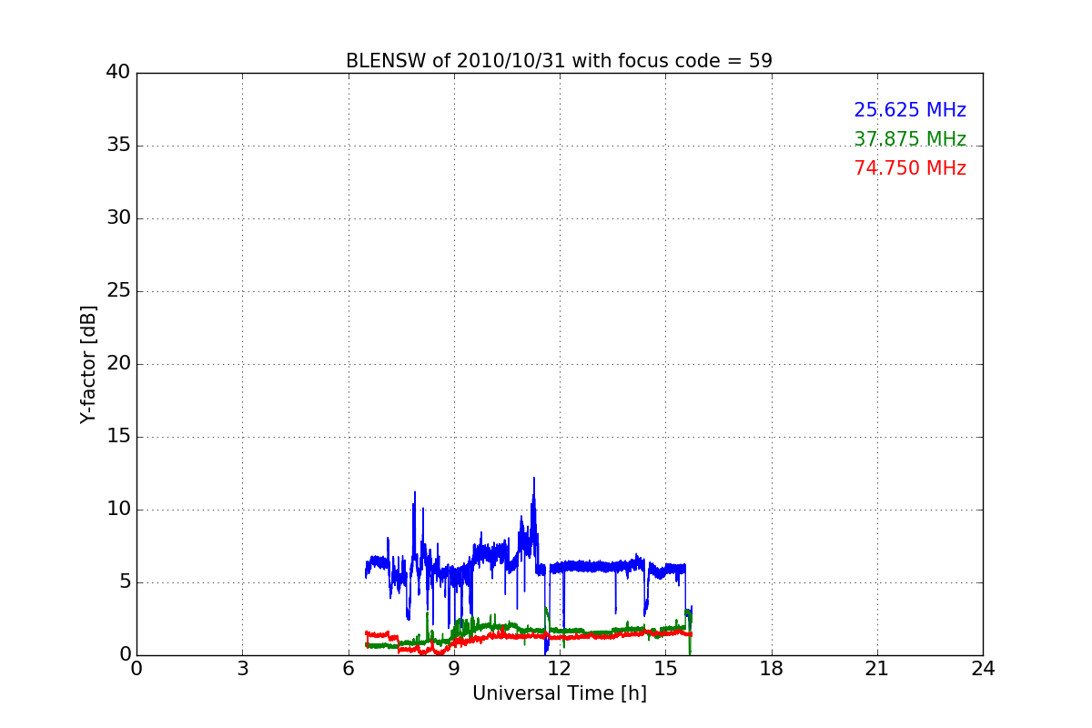This screenshot has height=728, width=1092.
Task: Click the x-axis tick label '3'
Action: pyautogui.click(x=242, y=669)
